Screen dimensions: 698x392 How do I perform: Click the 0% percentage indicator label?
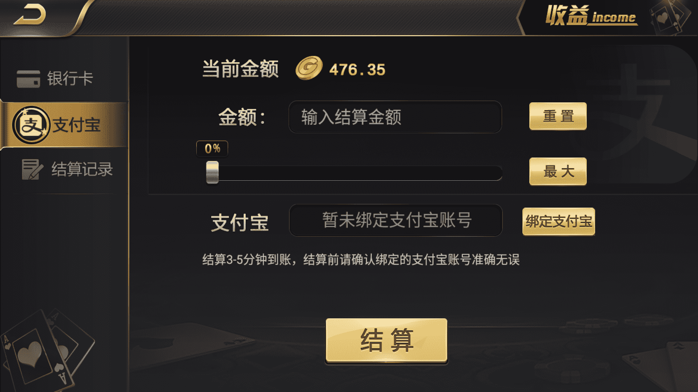point(211,148)
